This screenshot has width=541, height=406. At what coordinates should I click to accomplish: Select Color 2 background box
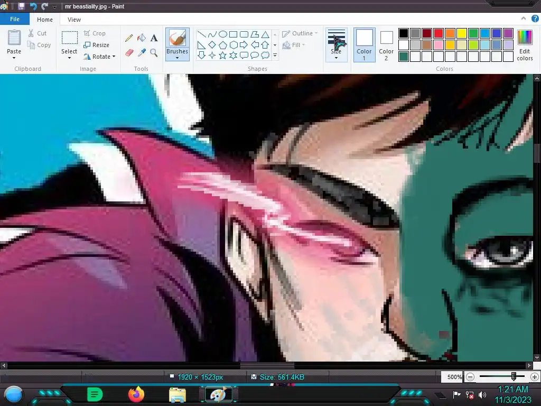coord(386,45)
